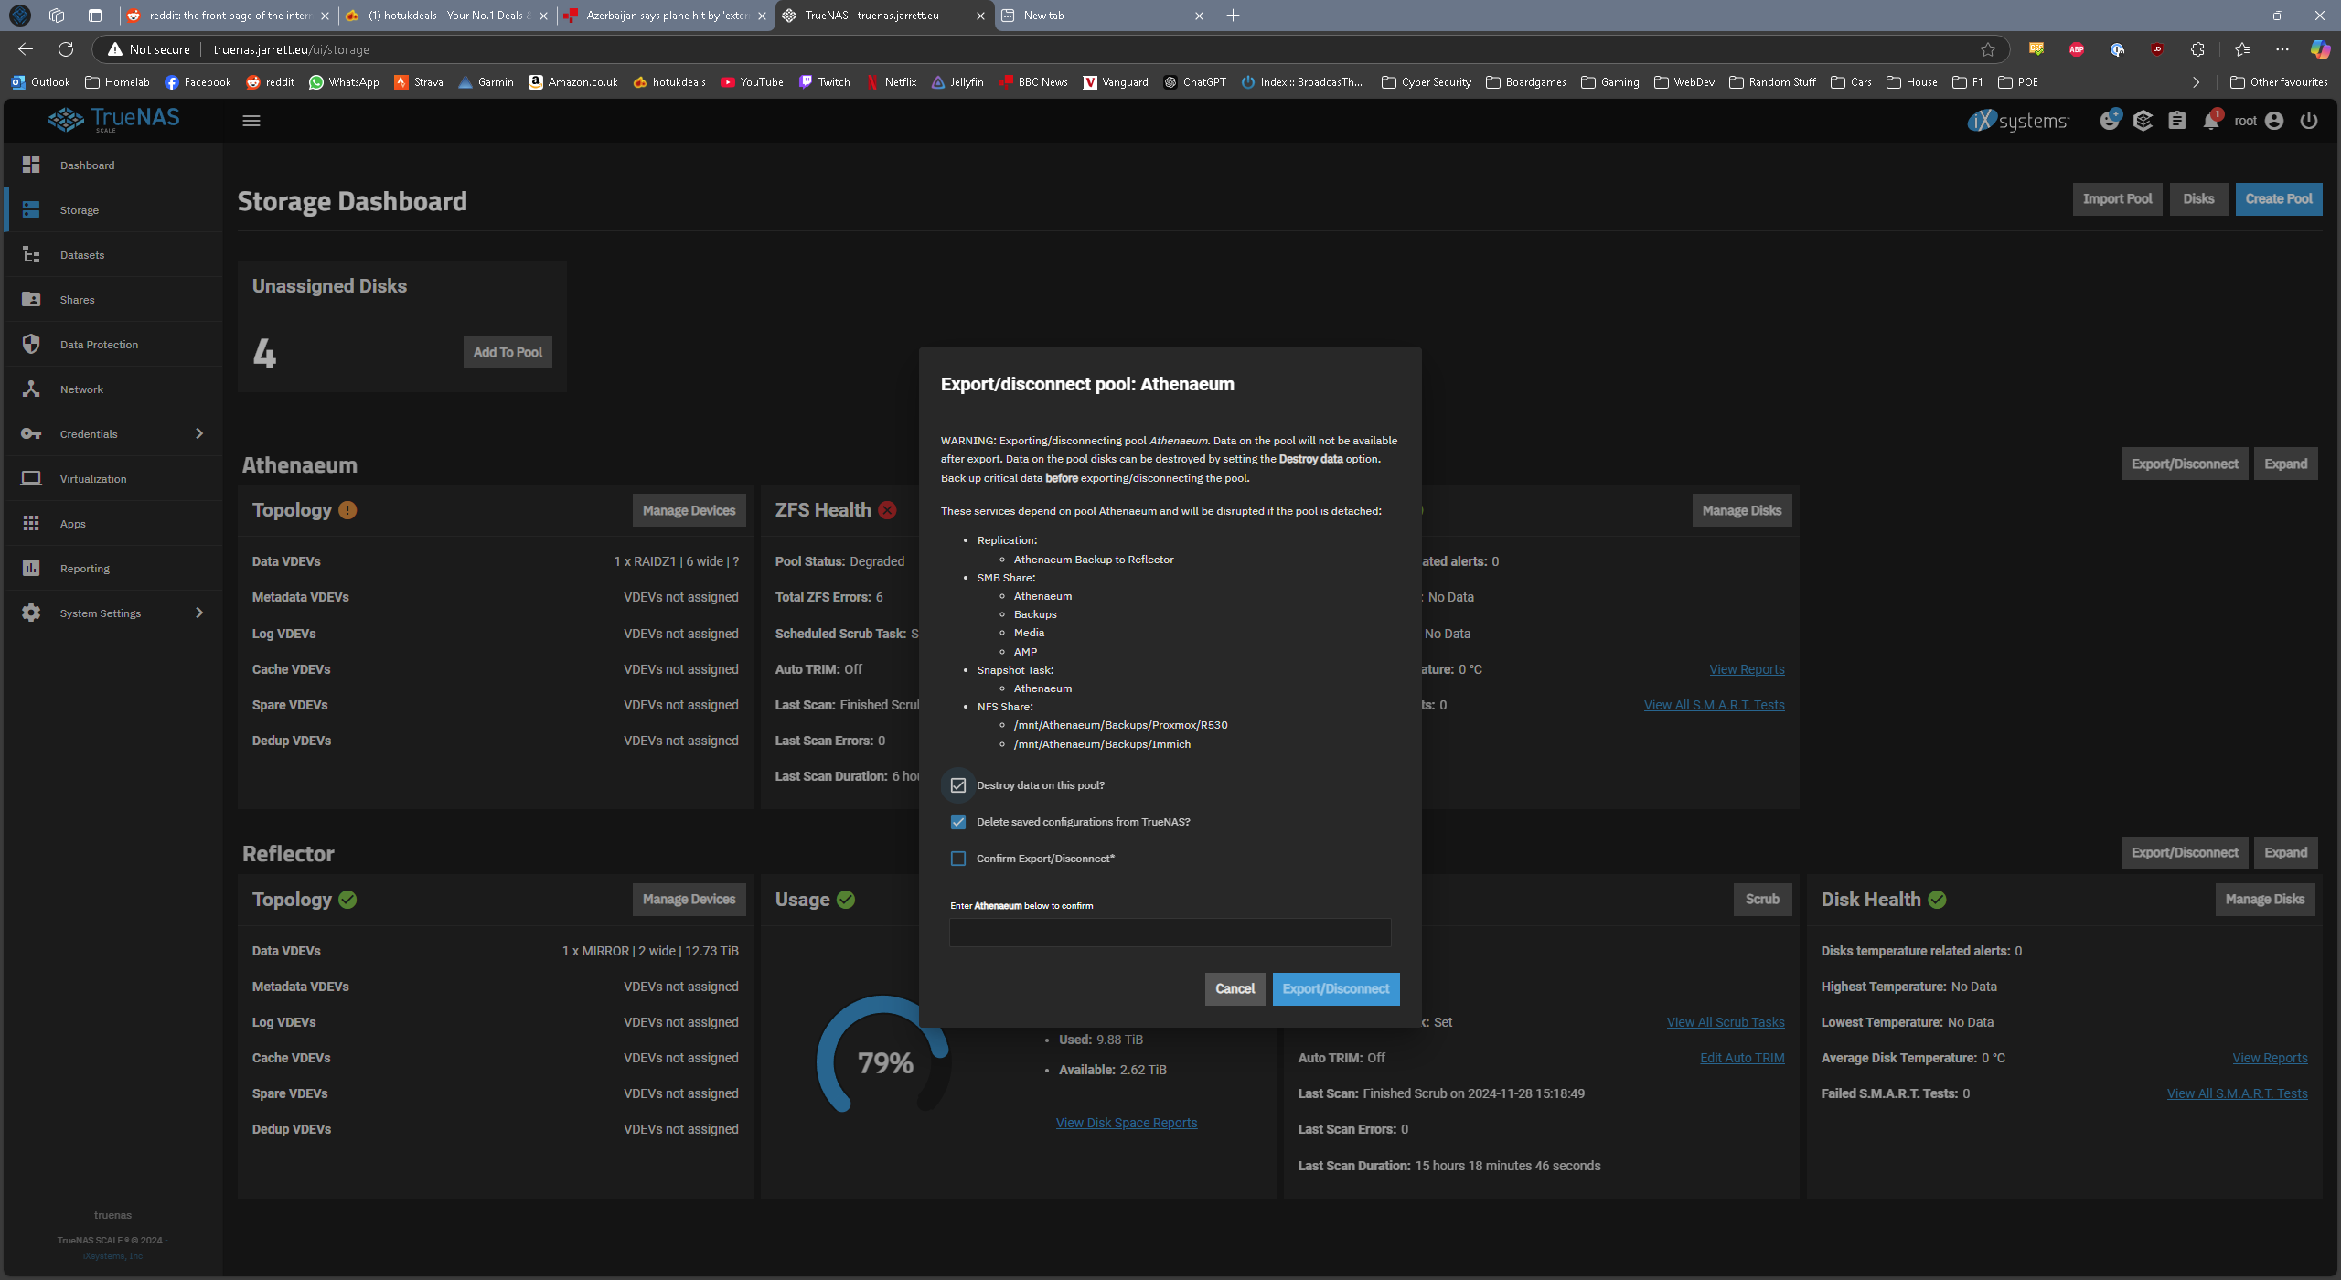Open the root user account icon
Viewport: 2341px width, 1280px height.
coord(2275,121)
